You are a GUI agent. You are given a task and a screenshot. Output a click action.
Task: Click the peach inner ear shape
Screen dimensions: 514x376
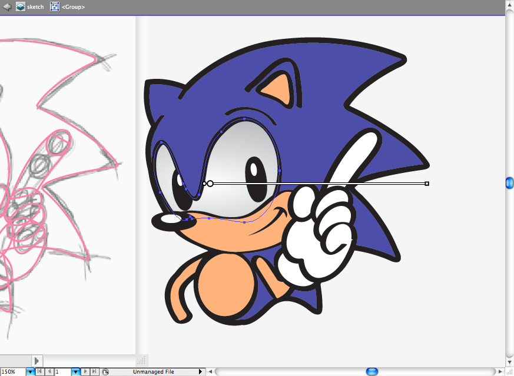click(x=280, y=88)
